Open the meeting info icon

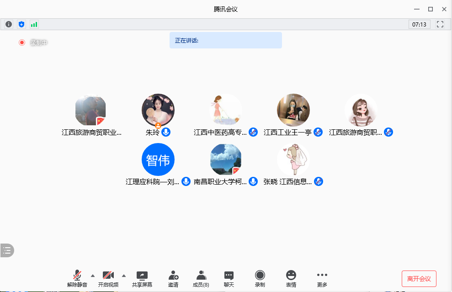coord(9,24)
